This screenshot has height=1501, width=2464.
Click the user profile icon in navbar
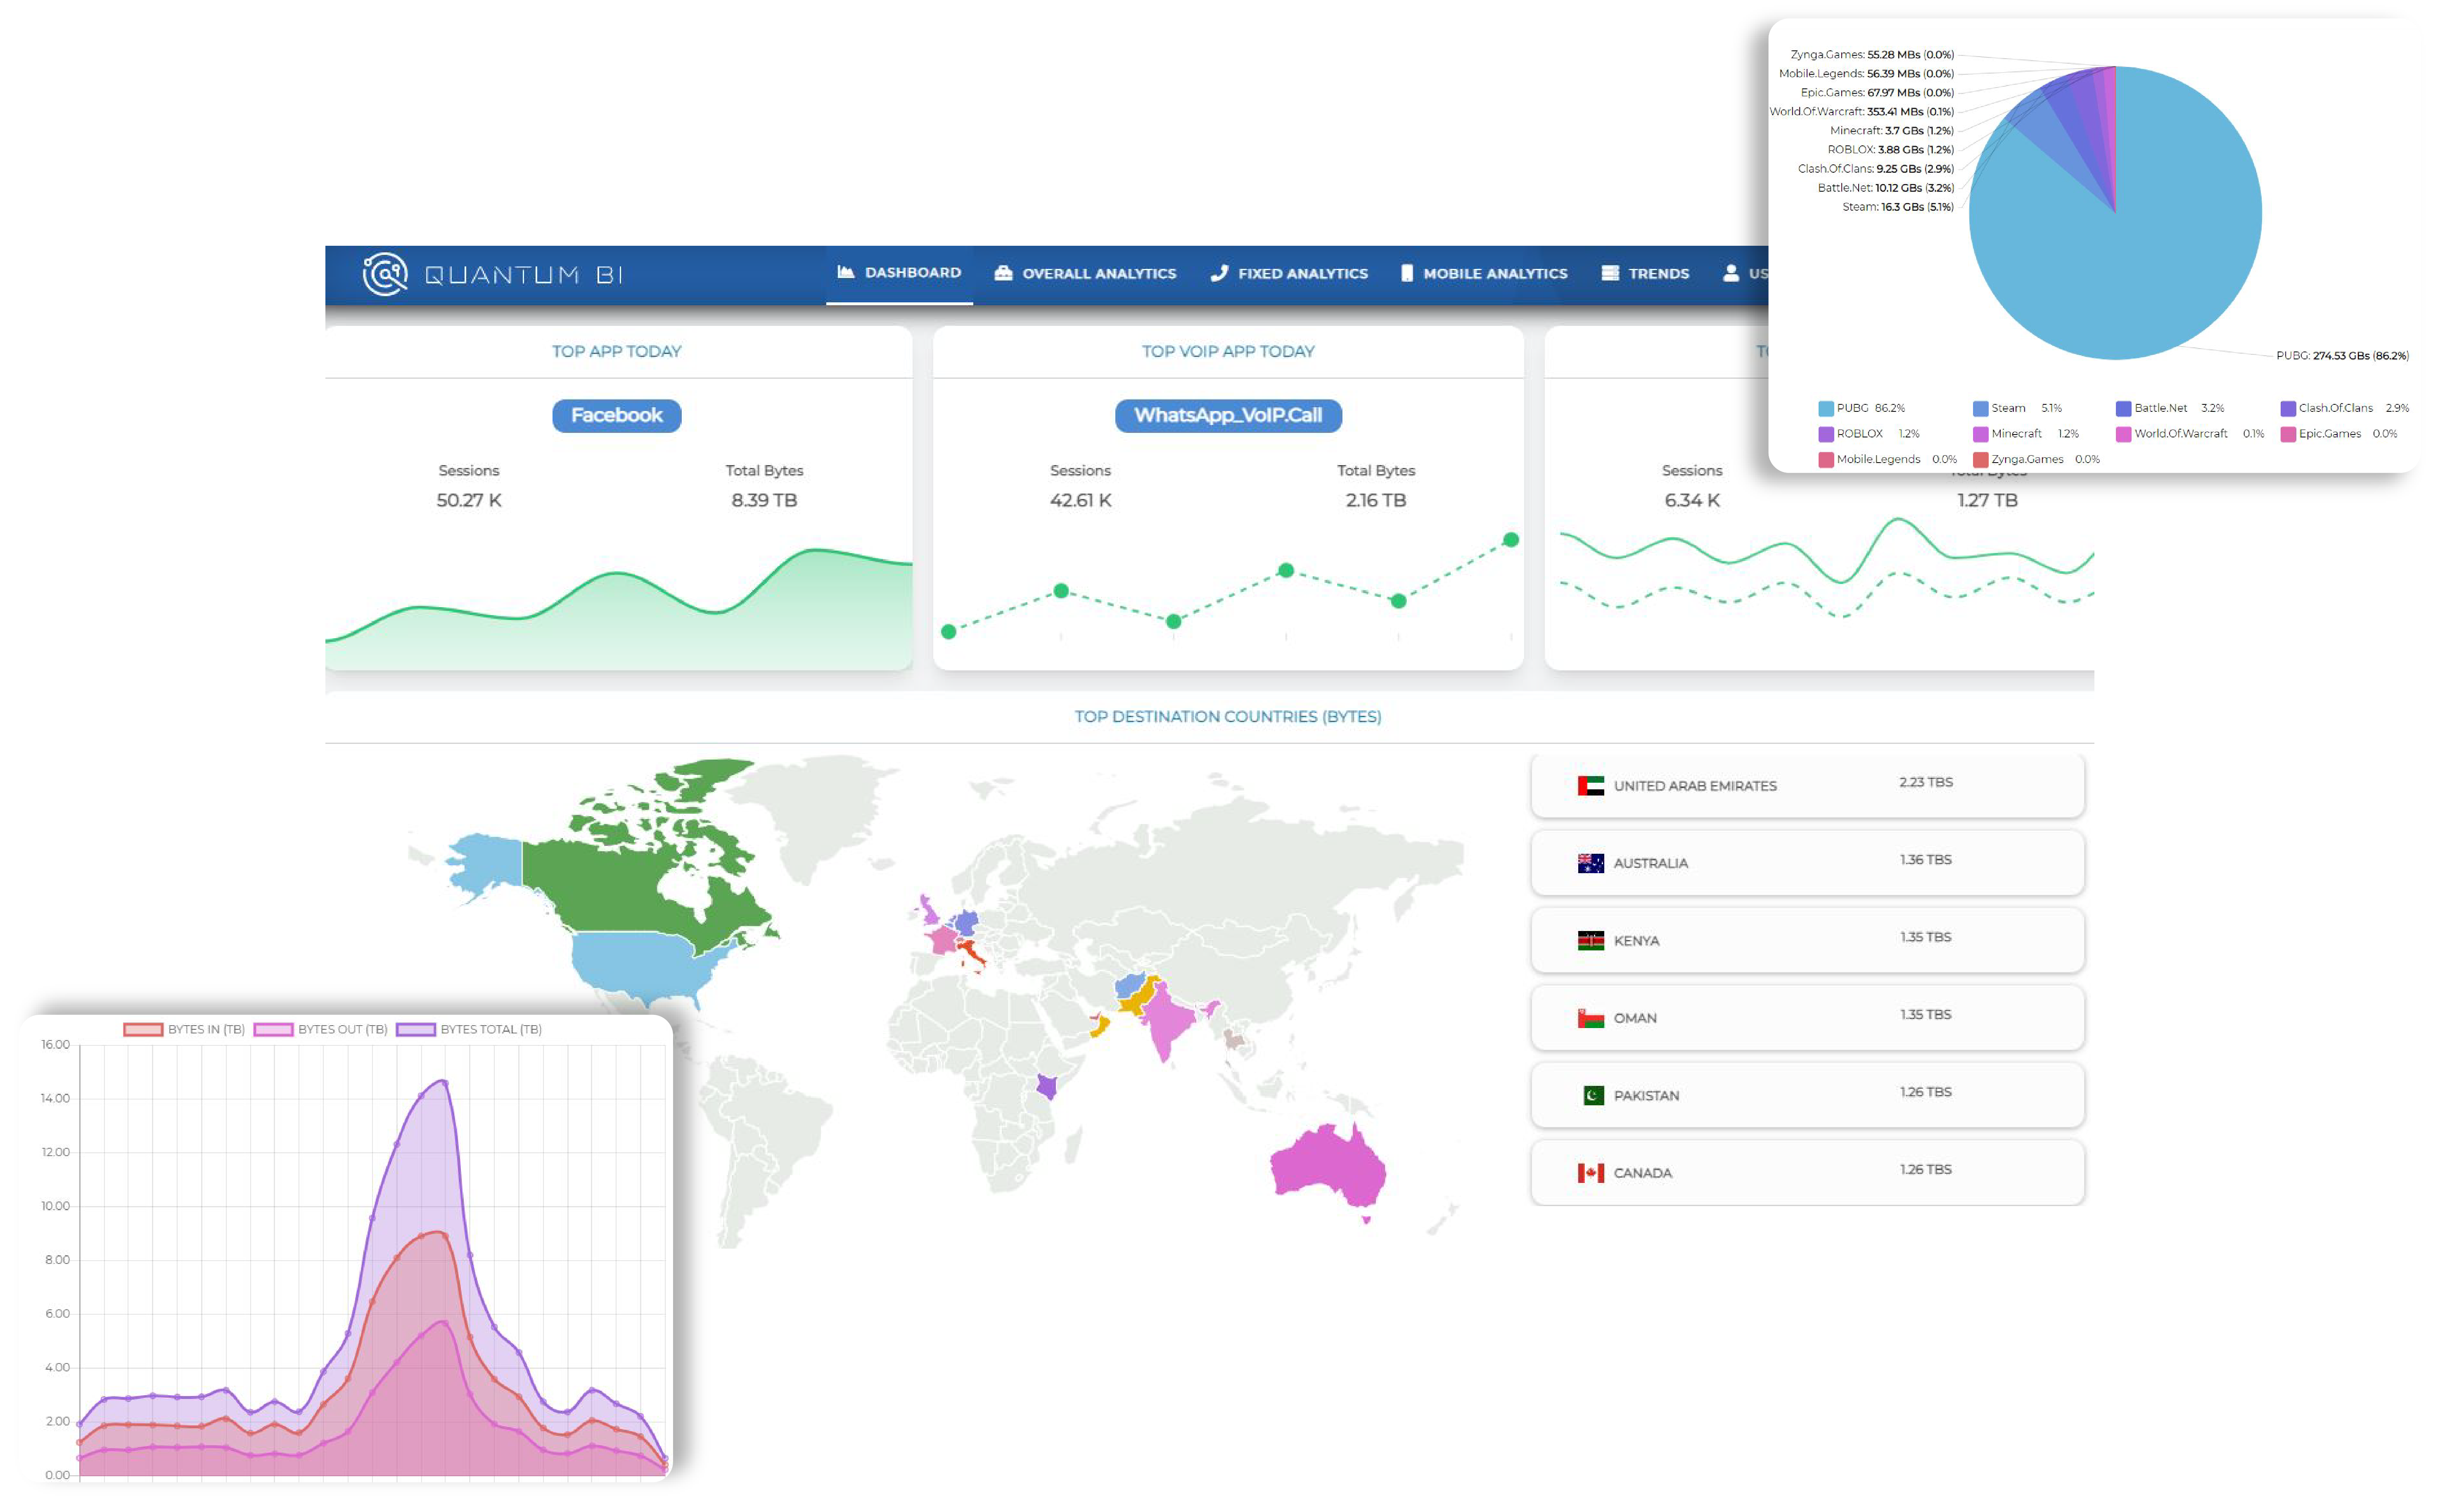tap(1731, 273)
